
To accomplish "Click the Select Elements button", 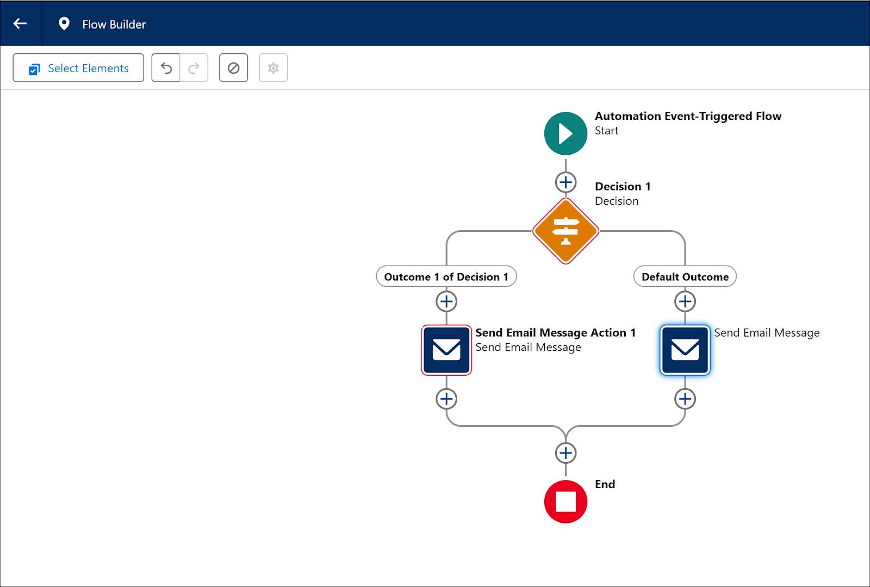I will (x=78, y=68).
